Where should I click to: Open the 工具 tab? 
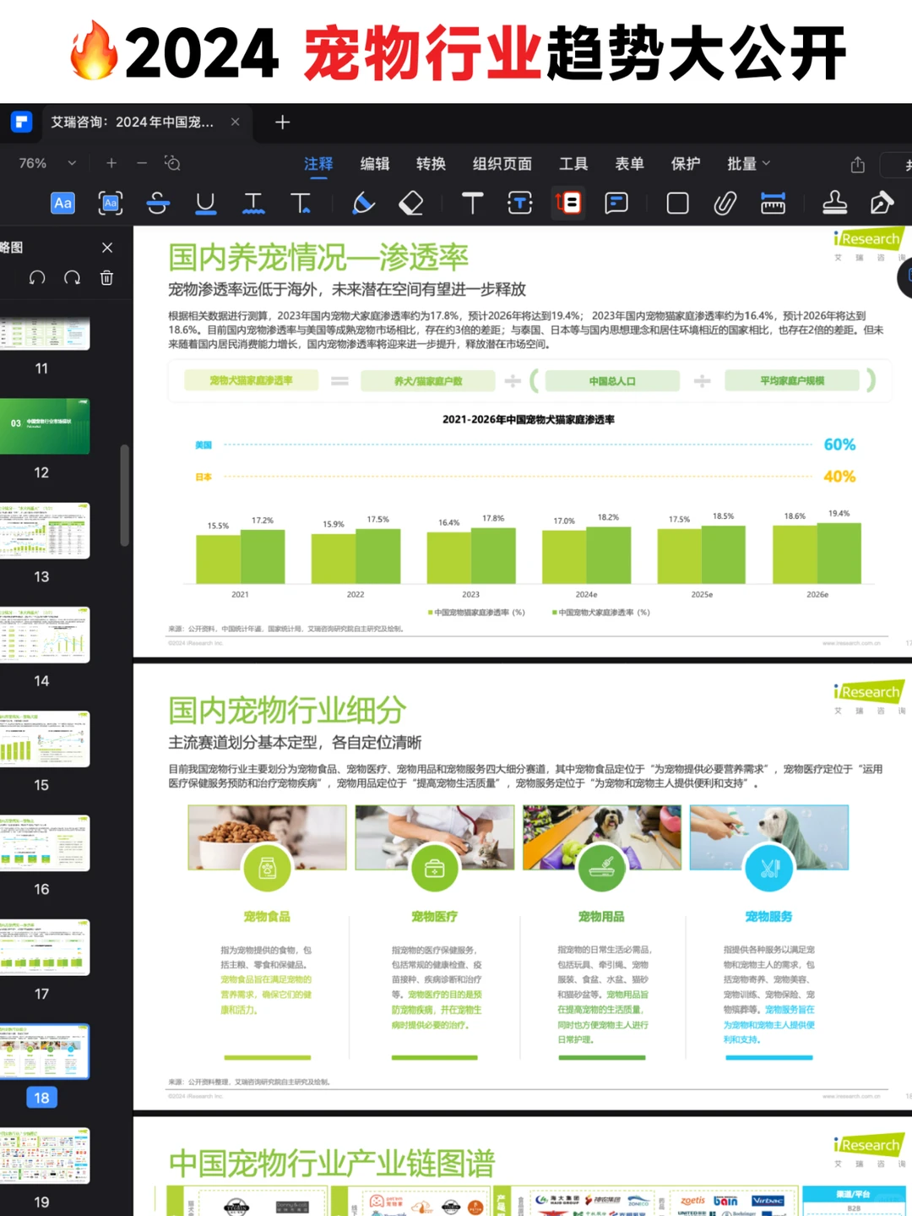[573, 163]
